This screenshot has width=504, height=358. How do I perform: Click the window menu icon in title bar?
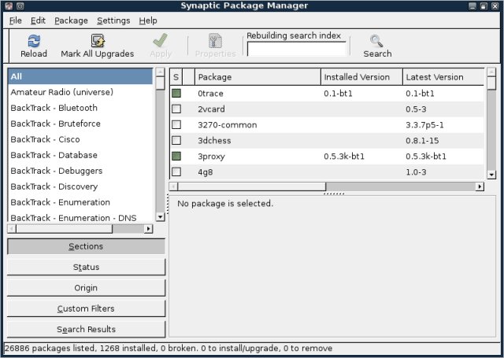click(x=7, y=6)
